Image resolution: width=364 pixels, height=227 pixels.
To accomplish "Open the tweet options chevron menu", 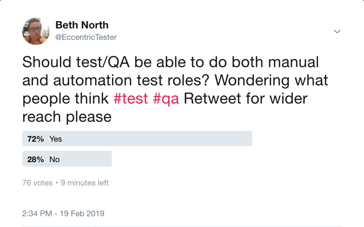I will (x=337, y=31).
